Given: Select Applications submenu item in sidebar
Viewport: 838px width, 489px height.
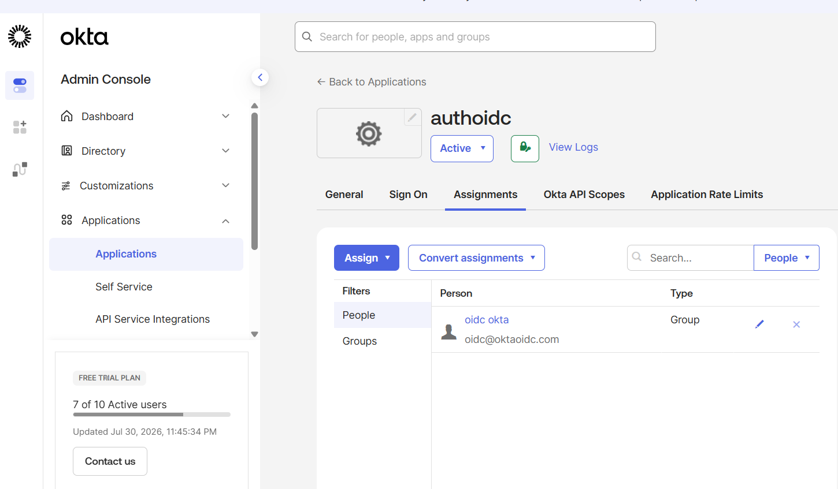Looking at the screenshot, I should coord(146,254).
